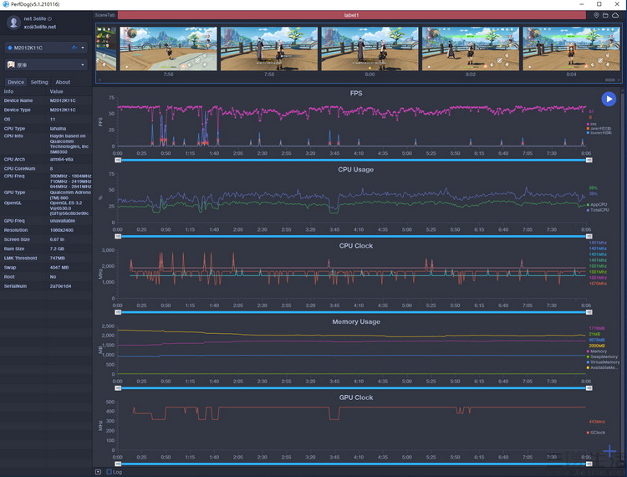The image size is (627, 477).
Task: Click the thumbnail strip horizontal scrollbar handle
Action: (609, 80)
